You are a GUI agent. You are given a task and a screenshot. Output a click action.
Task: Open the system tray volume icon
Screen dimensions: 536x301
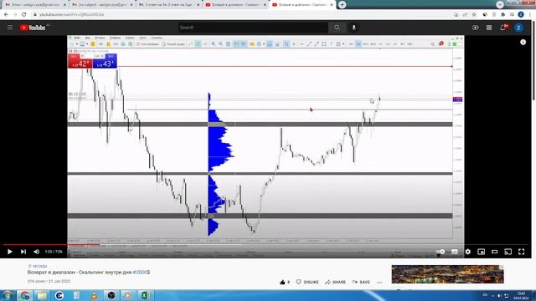pyautogui.click(x=499, y=295)
